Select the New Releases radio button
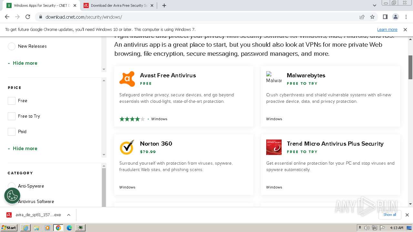 click(12, 46)
